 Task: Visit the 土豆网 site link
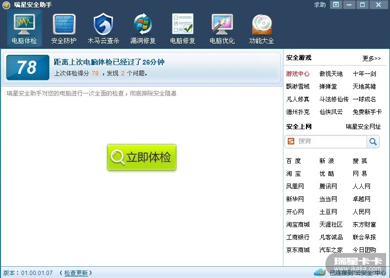click(x=328, y=212)
